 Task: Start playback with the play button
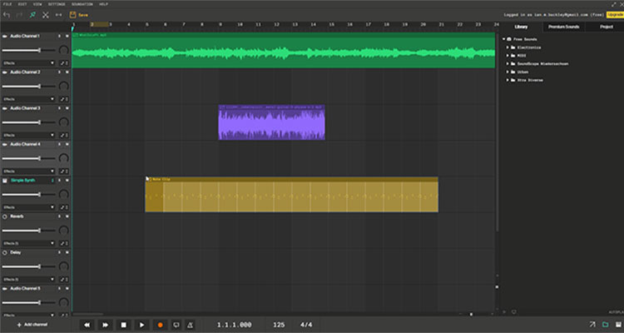coord(141,325)
